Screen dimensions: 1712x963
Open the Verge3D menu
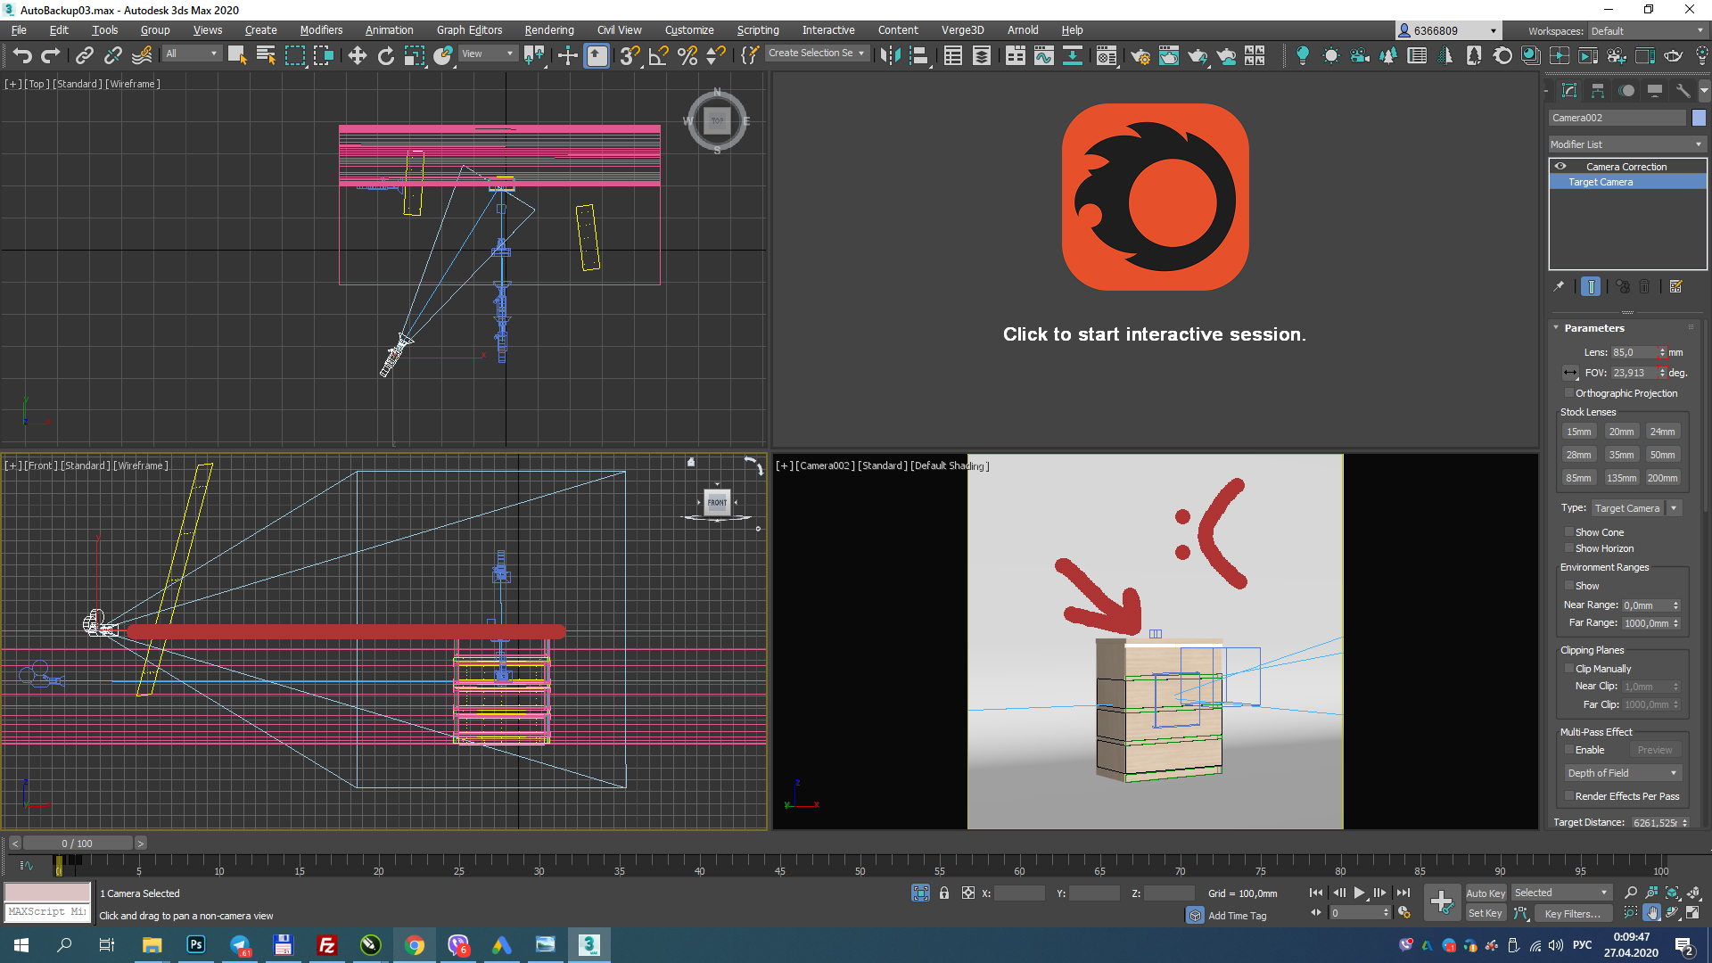963,29
